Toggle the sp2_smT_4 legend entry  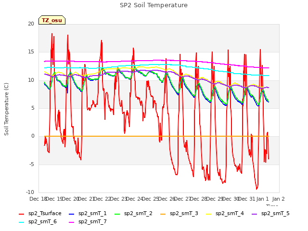pyautogui.click(x=225, y=214)
